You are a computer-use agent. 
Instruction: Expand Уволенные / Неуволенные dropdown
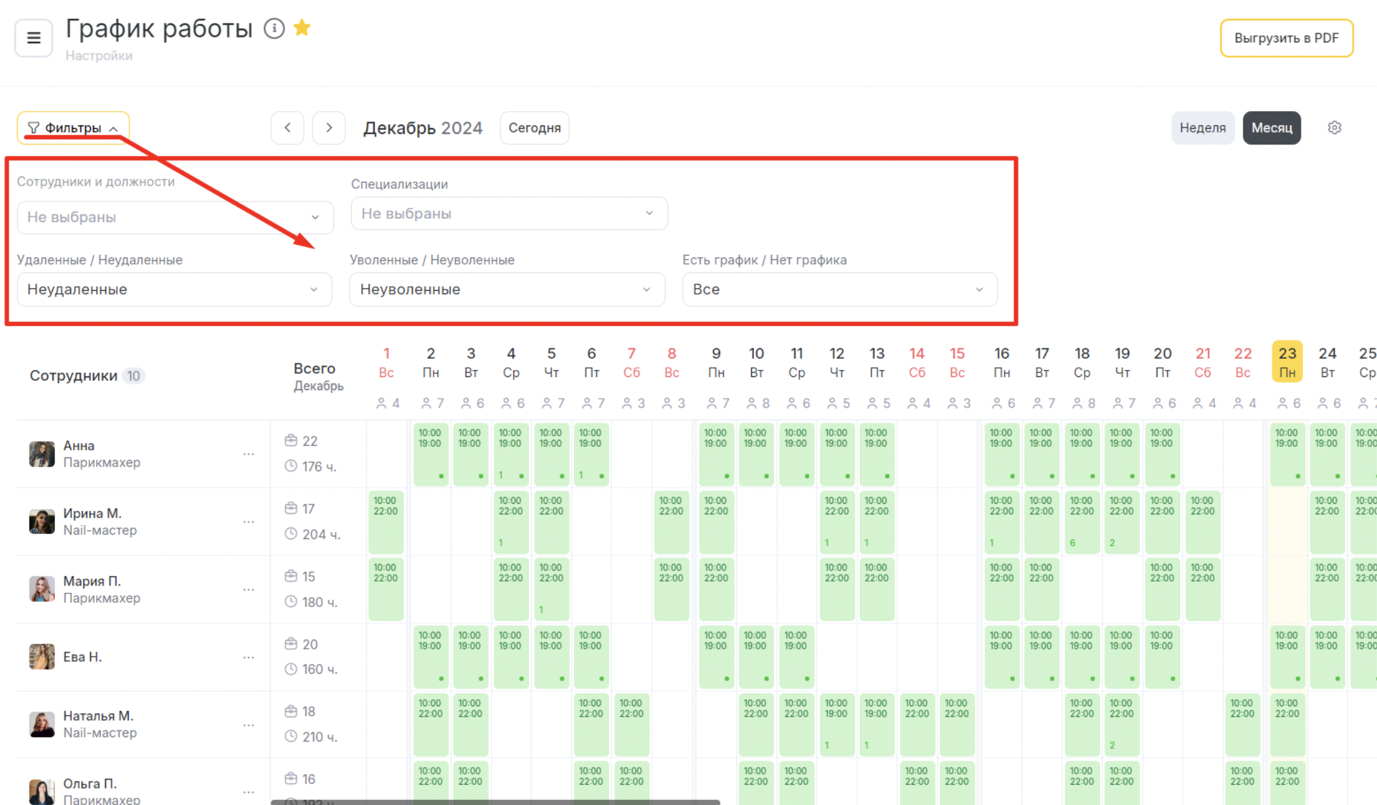click(x=507, y=289)
